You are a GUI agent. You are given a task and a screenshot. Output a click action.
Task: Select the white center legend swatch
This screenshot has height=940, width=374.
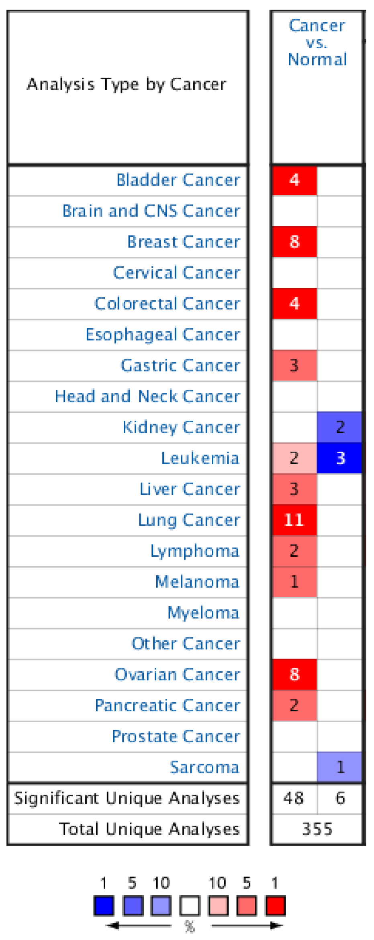(x=190, y=906)
